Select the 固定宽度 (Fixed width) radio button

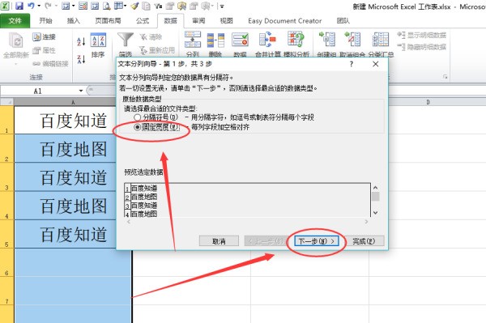tap(138, 127)
